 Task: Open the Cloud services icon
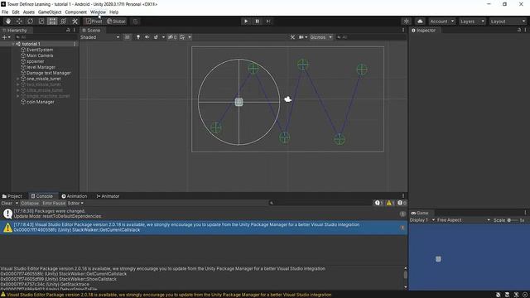coord(420,22)
